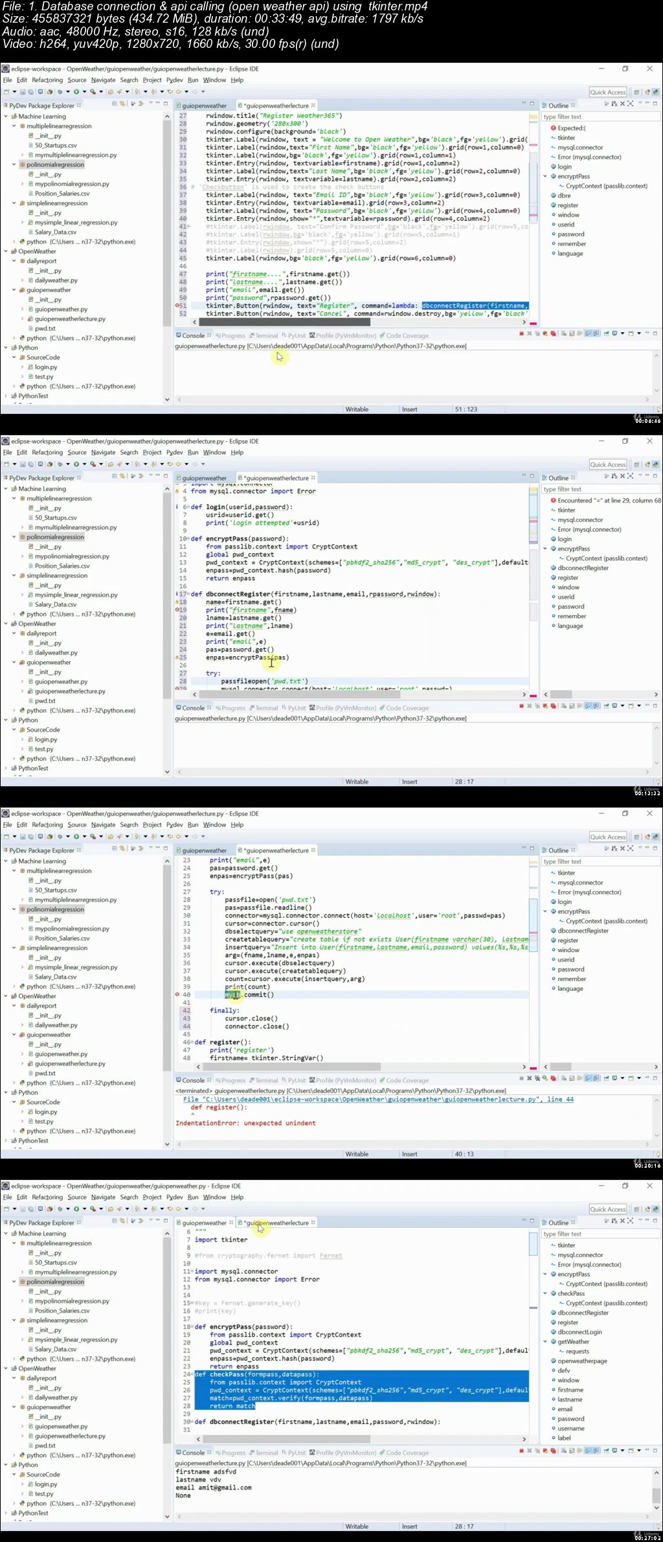Click the Save All icon in the 00:20:16 frame
This screenshot has height=1542, width=663.
(31, 837)
